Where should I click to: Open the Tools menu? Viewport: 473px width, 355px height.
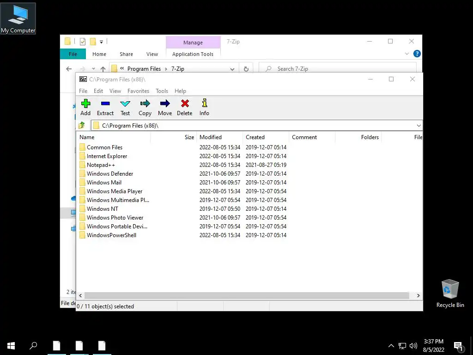pyautogui.click(x=162, y=91)
